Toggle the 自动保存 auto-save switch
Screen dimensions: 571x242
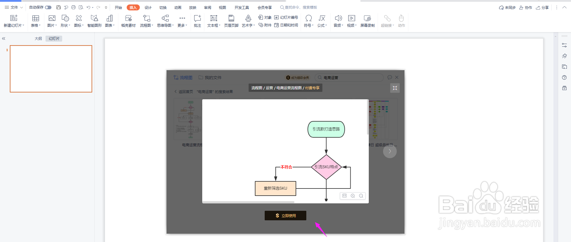pos(48,7)
